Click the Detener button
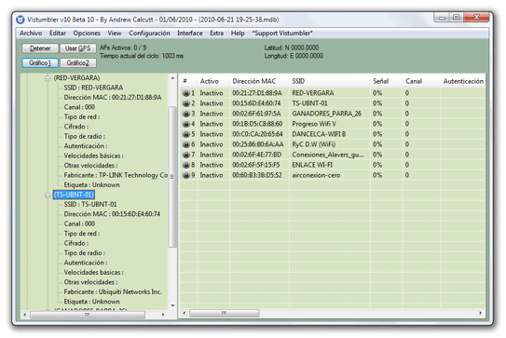The image size is (506, 338). tap(40, 48)
